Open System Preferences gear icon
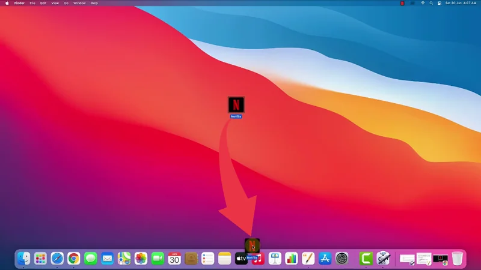Image resolution: width=481 pixels, height=270 pixels. 342,259
